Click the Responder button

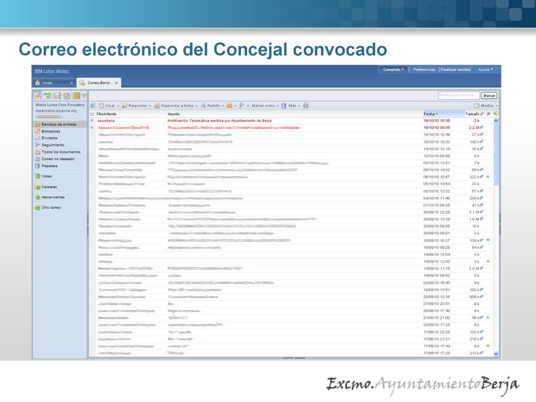135,106
